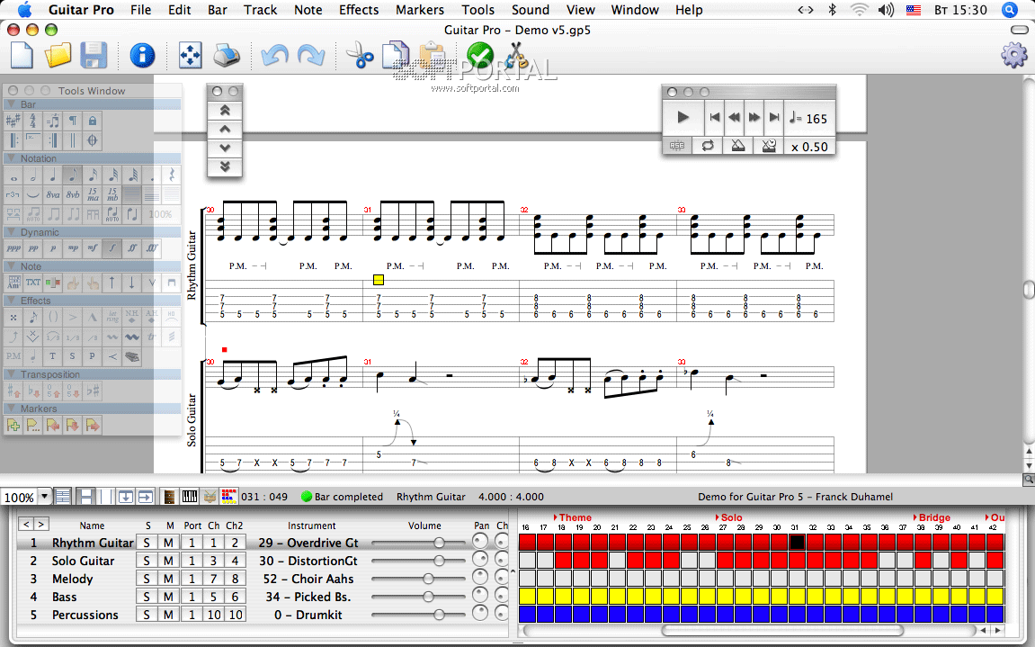Jump to first bar in player panel
This screenshot has height=647, width=1035.
[x=714, y=118]
